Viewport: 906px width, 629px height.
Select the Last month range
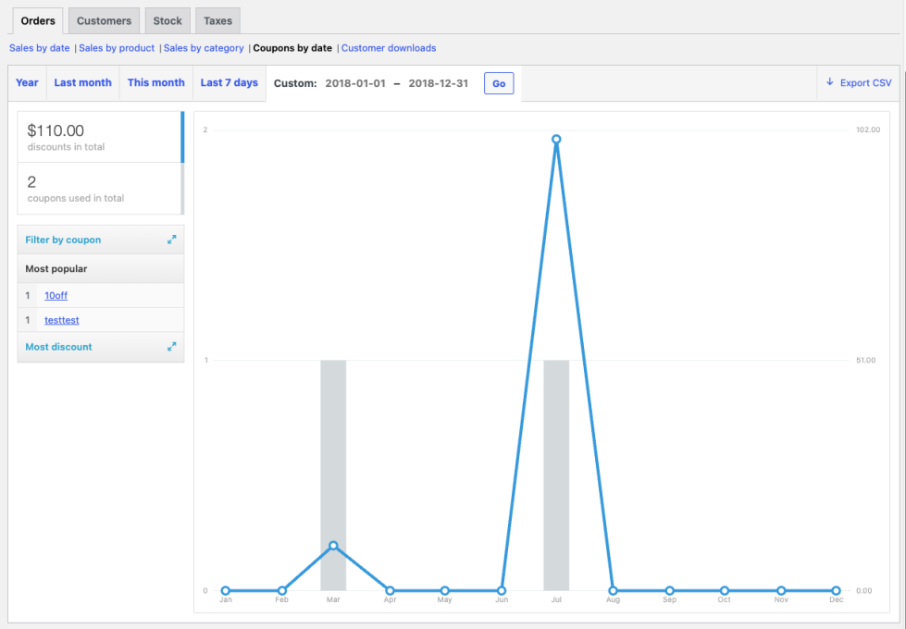point(82,82)
